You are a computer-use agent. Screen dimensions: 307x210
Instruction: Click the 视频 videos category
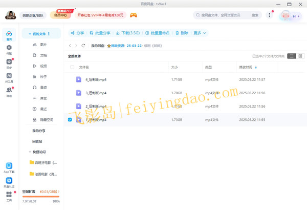pyautogui.click(x=40, y=66)
